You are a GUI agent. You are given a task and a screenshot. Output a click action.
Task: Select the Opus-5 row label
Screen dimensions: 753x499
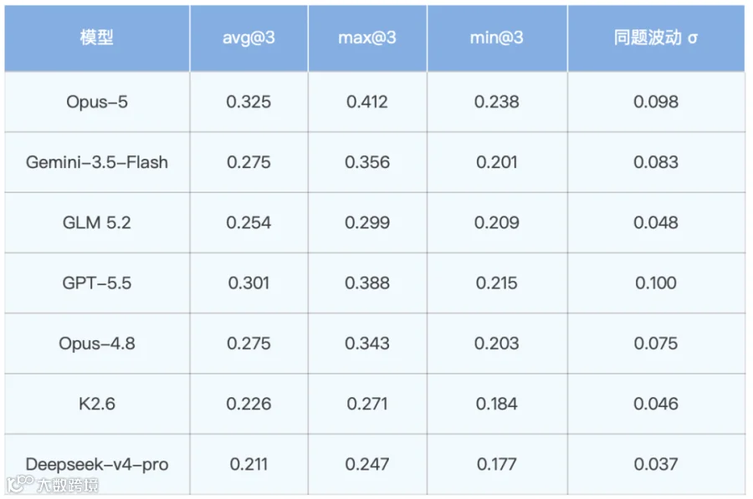[96, 102]
